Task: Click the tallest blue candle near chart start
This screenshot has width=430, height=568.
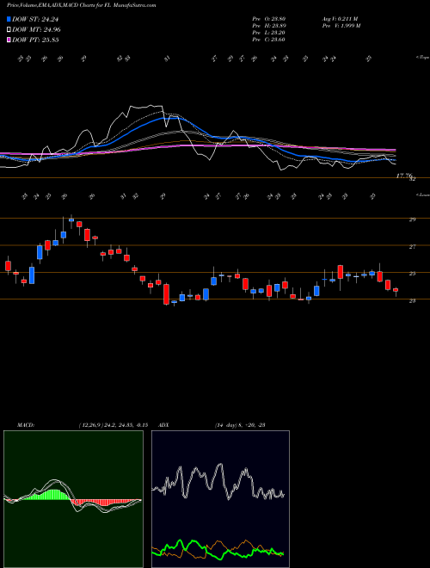Action: pos(32,275)
